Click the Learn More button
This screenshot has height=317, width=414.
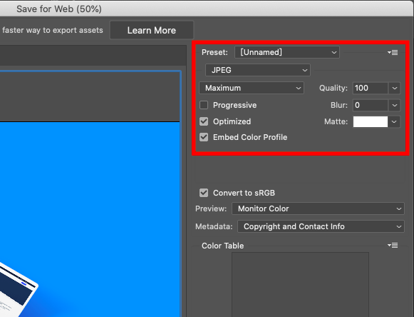(x=152, y=30)
